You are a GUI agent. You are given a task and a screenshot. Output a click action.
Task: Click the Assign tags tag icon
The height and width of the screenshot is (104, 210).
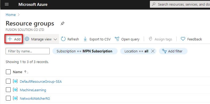point(150,39)
